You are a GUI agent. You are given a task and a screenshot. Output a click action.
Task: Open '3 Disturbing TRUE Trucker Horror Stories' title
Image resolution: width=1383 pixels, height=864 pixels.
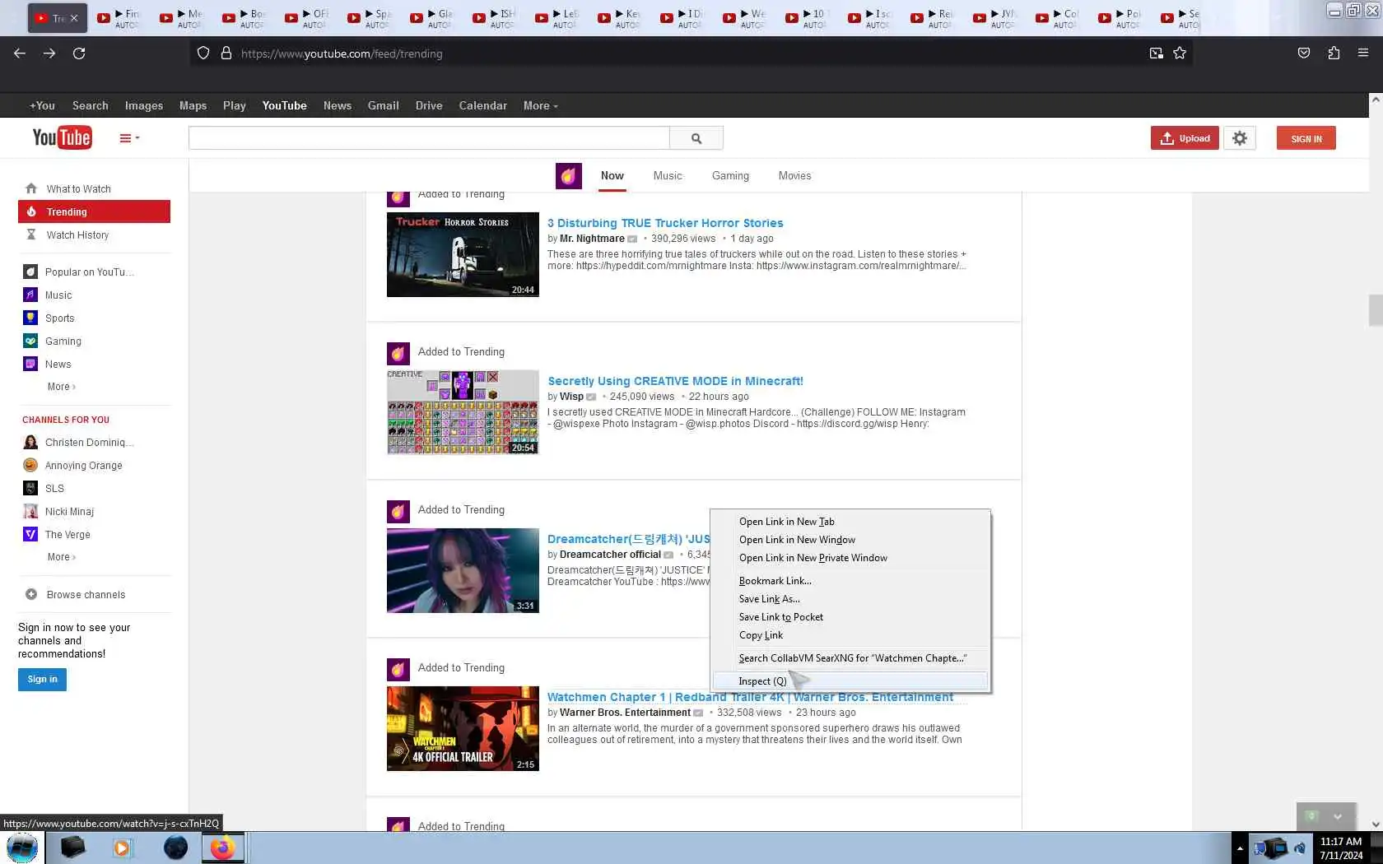click(x=665, y=223)
